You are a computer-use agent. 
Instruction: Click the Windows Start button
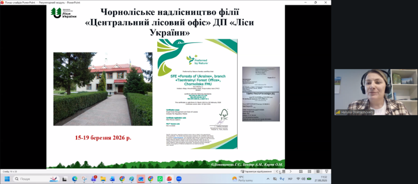pos(7,179)
